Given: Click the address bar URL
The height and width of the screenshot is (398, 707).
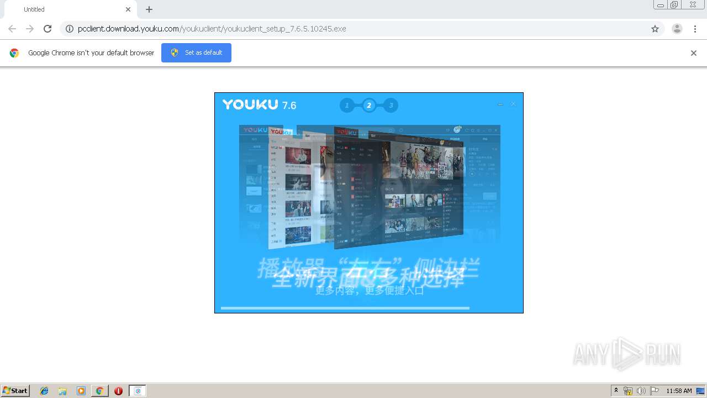Looking at the screenshot, I should [212, 29].
